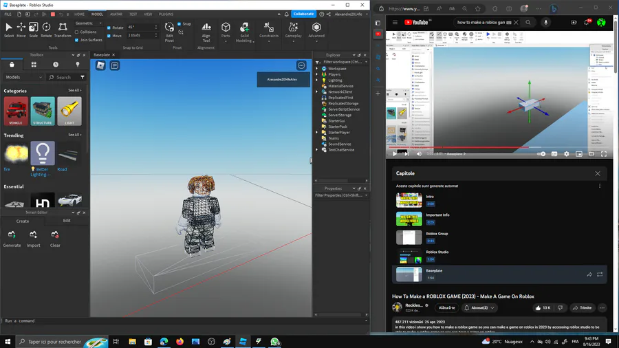The width and height of the screenshot is (619, 348).
Task: Click the Clear terrain icon
Action: [55, 236]
